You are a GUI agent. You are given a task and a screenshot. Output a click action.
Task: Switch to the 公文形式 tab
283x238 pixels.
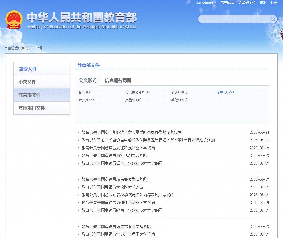(x=88, y=80)
